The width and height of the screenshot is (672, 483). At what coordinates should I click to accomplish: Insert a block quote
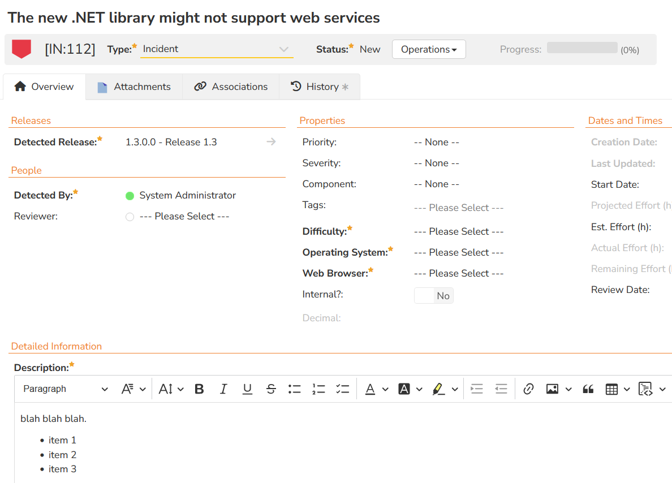click(x=588, y=389)
